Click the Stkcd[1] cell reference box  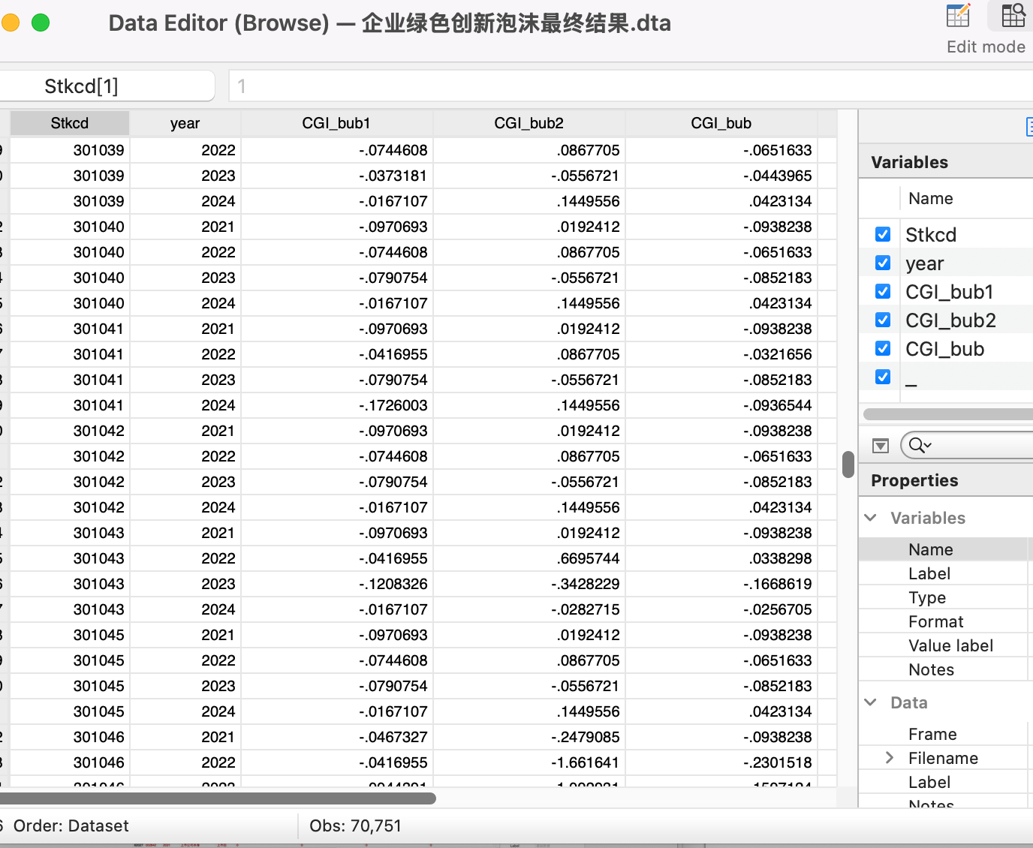coord(107,86)
